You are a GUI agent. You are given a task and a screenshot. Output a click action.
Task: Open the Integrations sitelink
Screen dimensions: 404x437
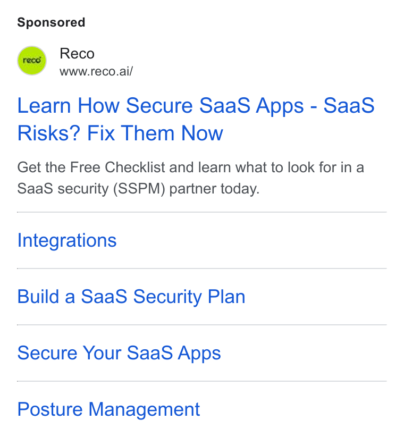(67, 240)
